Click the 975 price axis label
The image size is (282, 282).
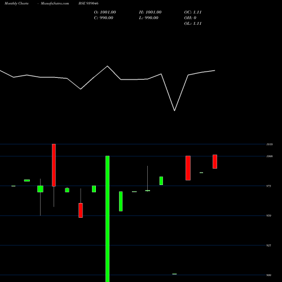(x=269, y=186)
